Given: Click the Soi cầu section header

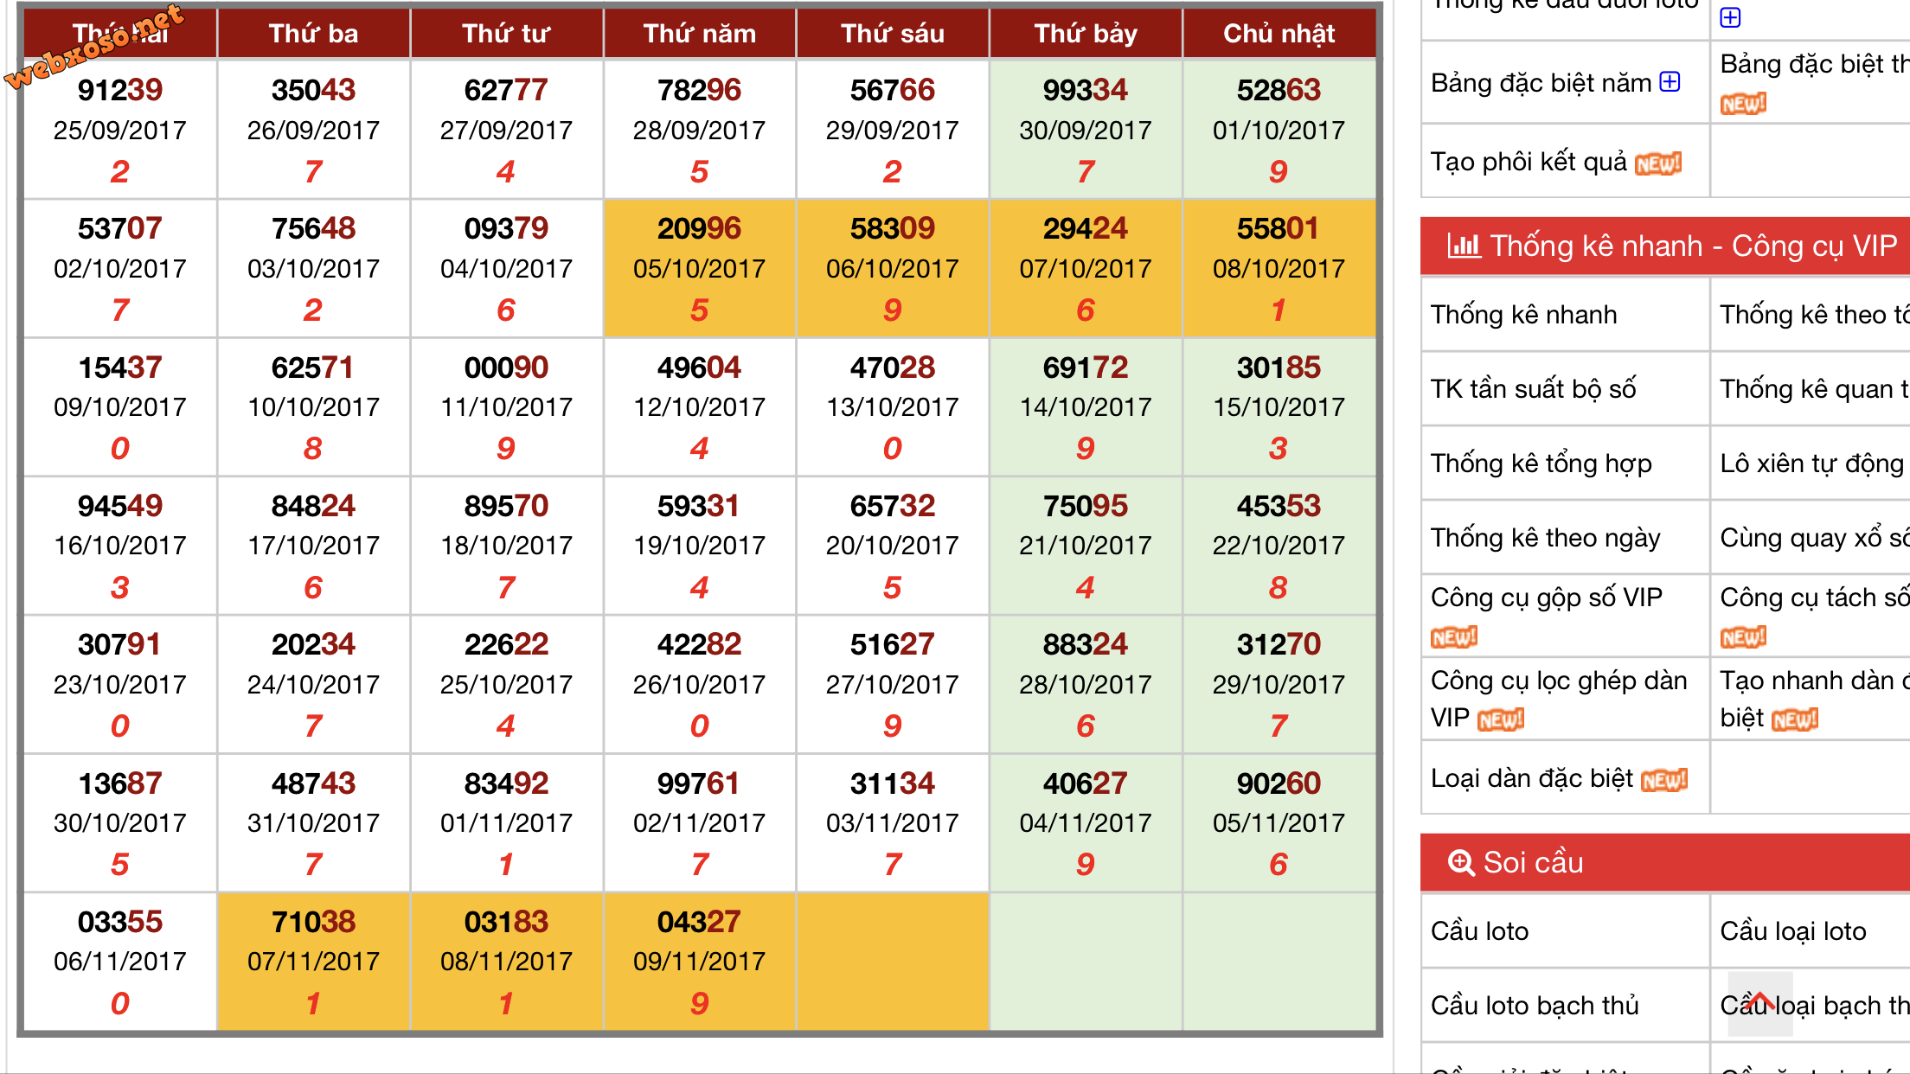Looking at the screenshot, I should pyautogui.click(x=1665, y=862).
